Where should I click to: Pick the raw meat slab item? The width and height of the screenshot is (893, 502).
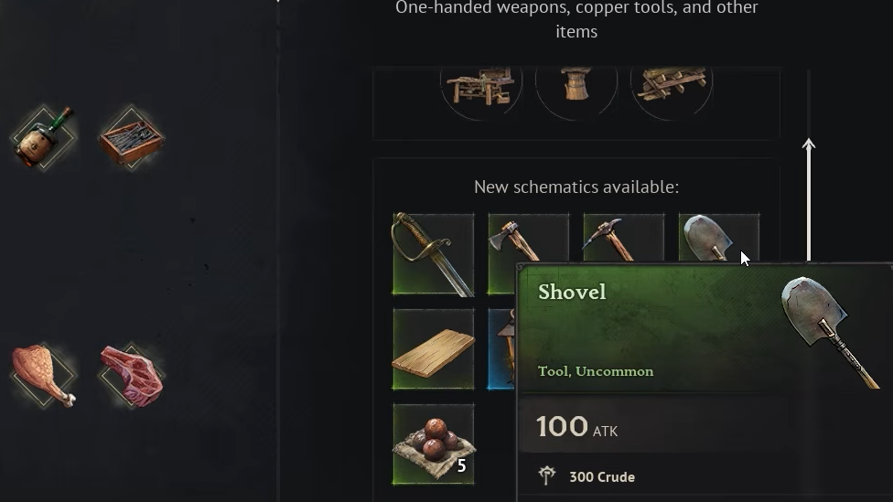coord(132,375)
